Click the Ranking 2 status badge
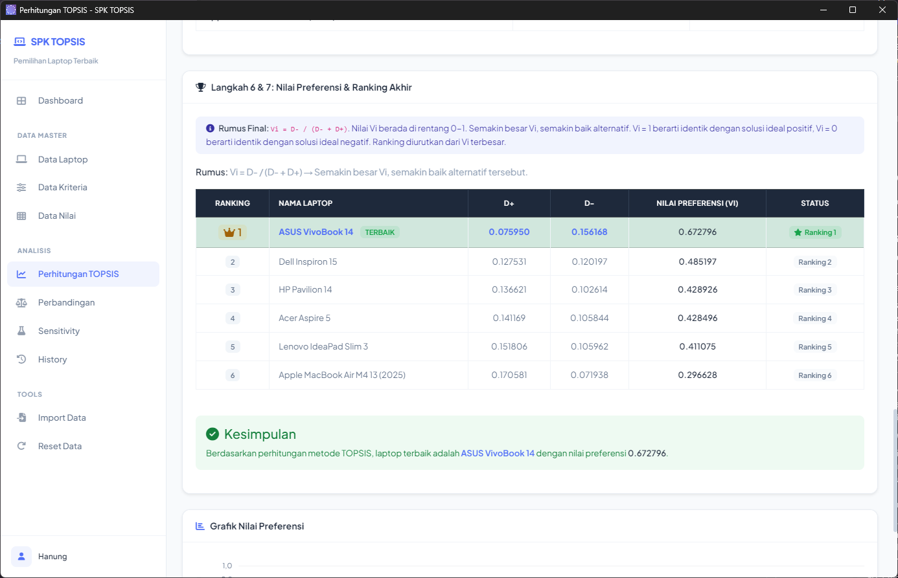This screenshot has width=898, height=578. [815, 262]
